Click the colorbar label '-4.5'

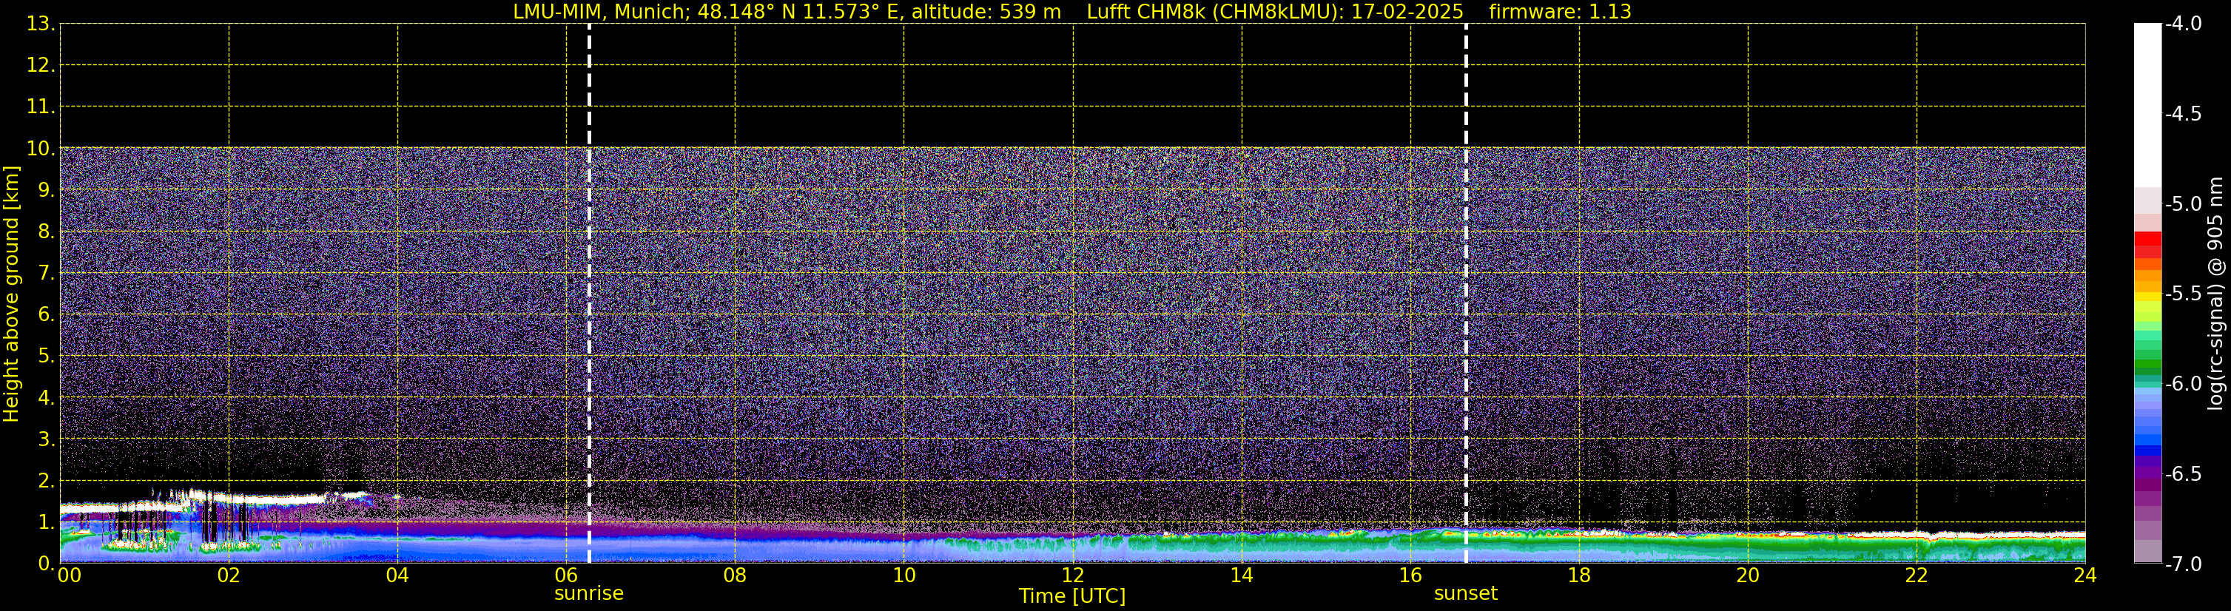(2184, 114)
